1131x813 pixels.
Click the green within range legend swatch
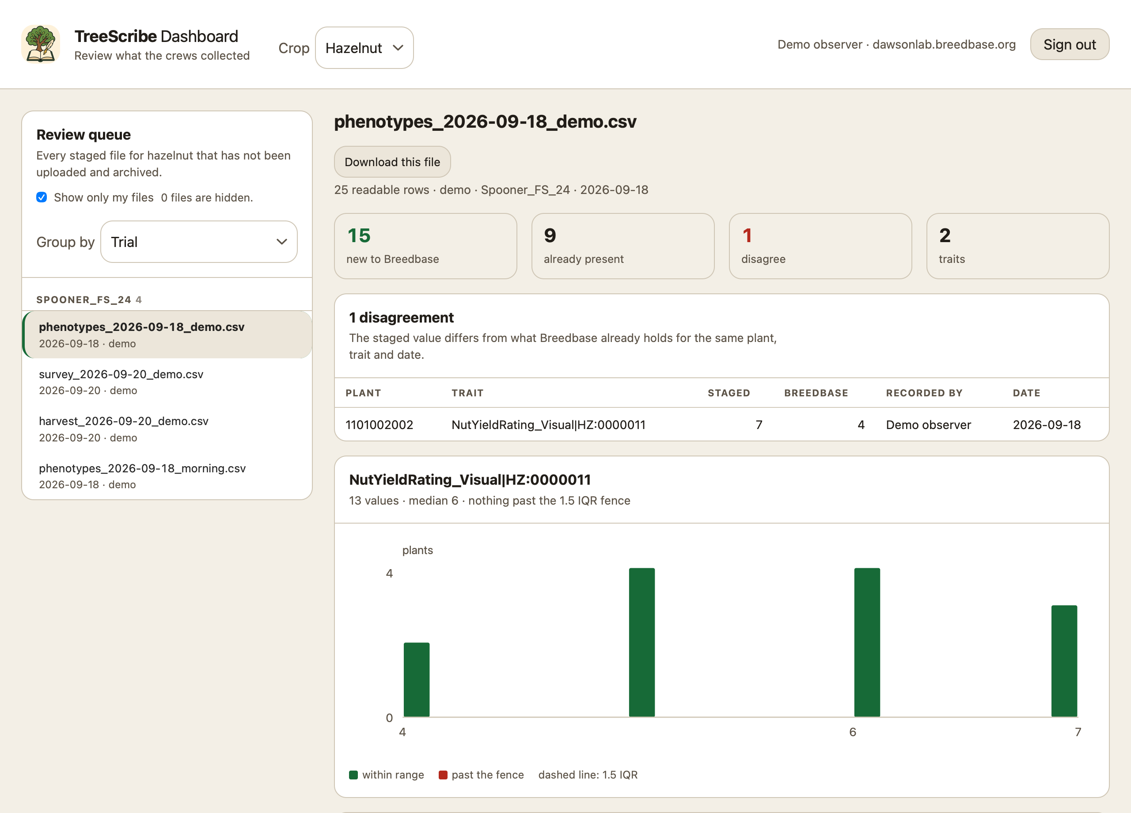pyautogui.click(x=353, y=775)
